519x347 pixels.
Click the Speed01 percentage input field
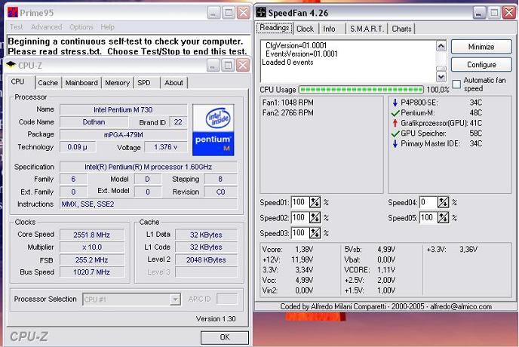pyautogui.click(x=300, y=202)
